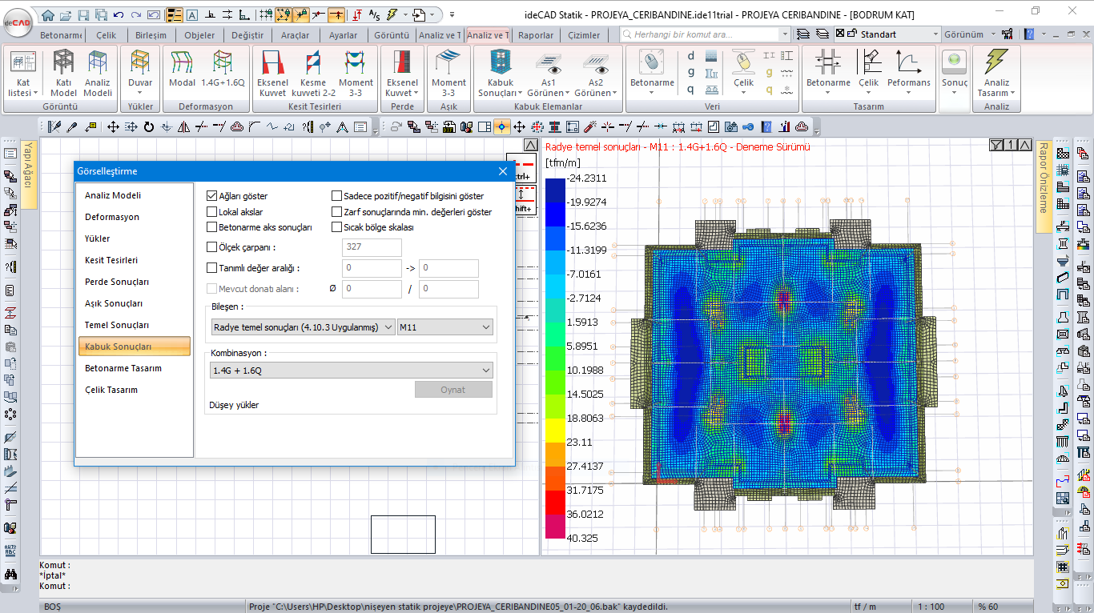Uncheck the Ağları göster checkbox
1094x613 pixels.
[x=212, y=196]
